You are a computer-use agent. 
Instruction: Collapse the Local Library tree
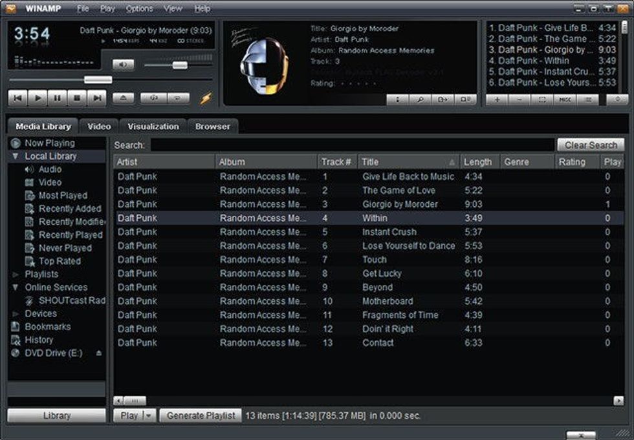[x=15, y=156]
